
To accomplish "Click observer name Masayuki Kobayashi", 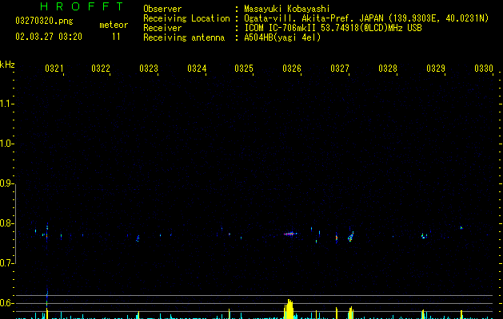I will [x=287, y=9].
